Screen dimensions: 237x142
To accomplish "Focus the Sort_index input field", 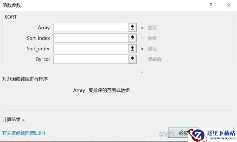I will pyautogui.click(x=91, y=38).
